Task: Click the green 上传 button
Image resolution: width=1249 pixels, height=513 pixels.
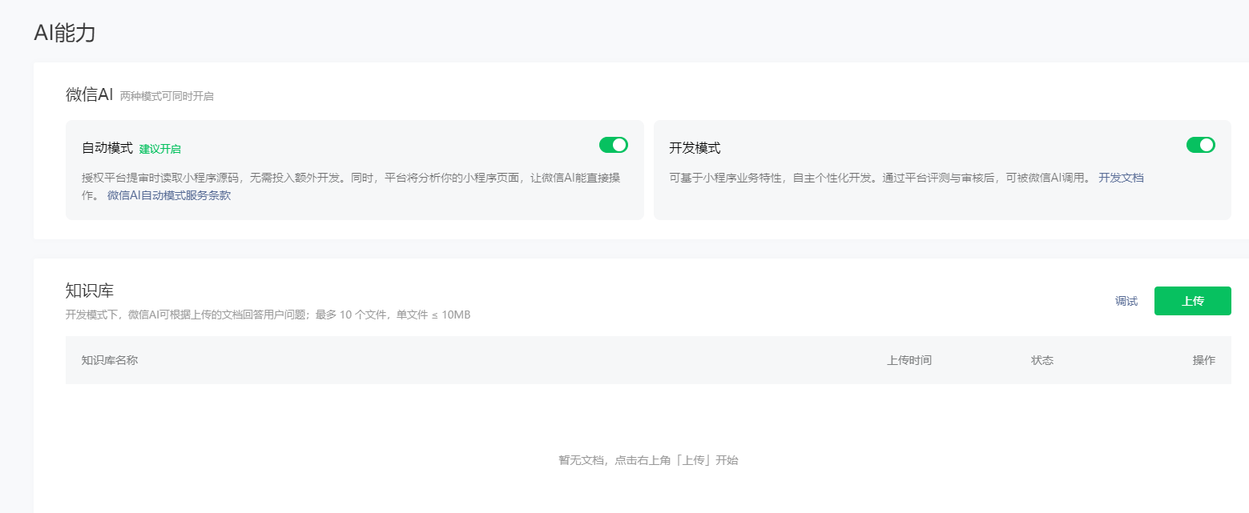Action: tap(1192, 301)
